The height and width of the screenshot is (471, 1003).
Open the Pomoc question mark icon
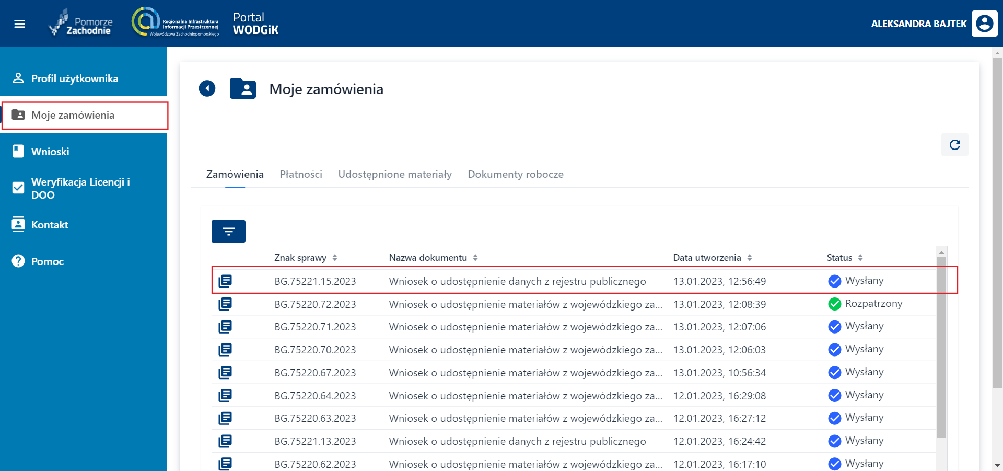pyautogui.click(x=18, y=261)
